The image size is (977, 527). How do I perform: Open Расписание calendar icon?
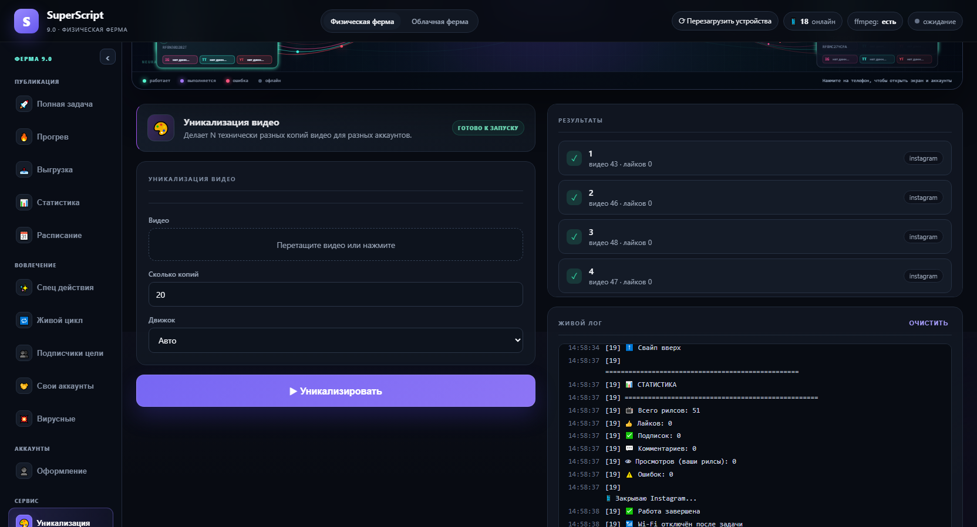click(24, 236)
